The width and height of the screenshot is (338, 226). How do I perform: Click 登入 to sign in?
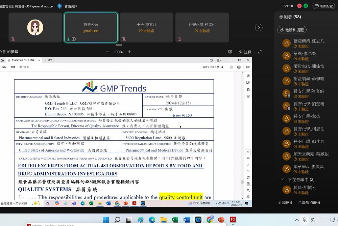(219, 60)
